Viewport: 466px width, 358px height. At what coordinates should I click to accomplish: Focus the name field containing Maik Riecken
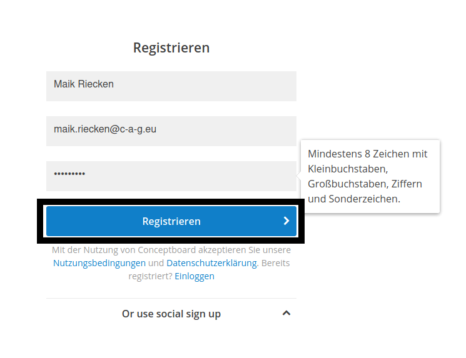(x=171, y=86)
